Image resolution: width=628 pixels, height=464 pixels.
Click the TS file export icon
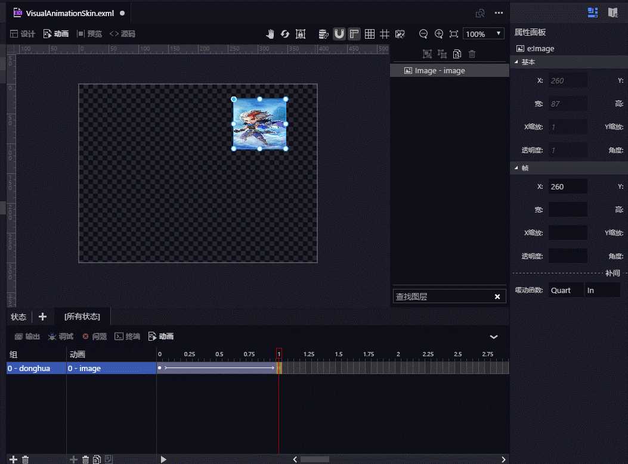[457, 54]
